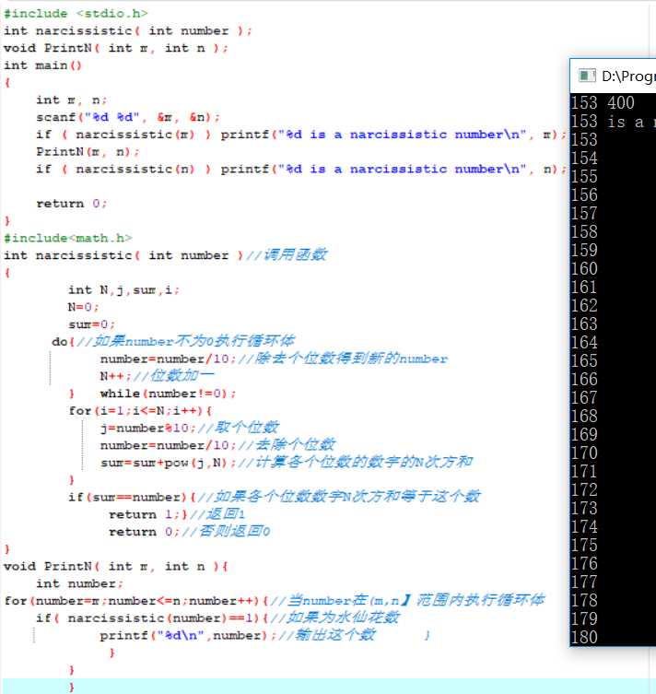Click the "PrintN(m, n);" call line
The width and height of the screenshot is (656, 694).
point(88,152)
